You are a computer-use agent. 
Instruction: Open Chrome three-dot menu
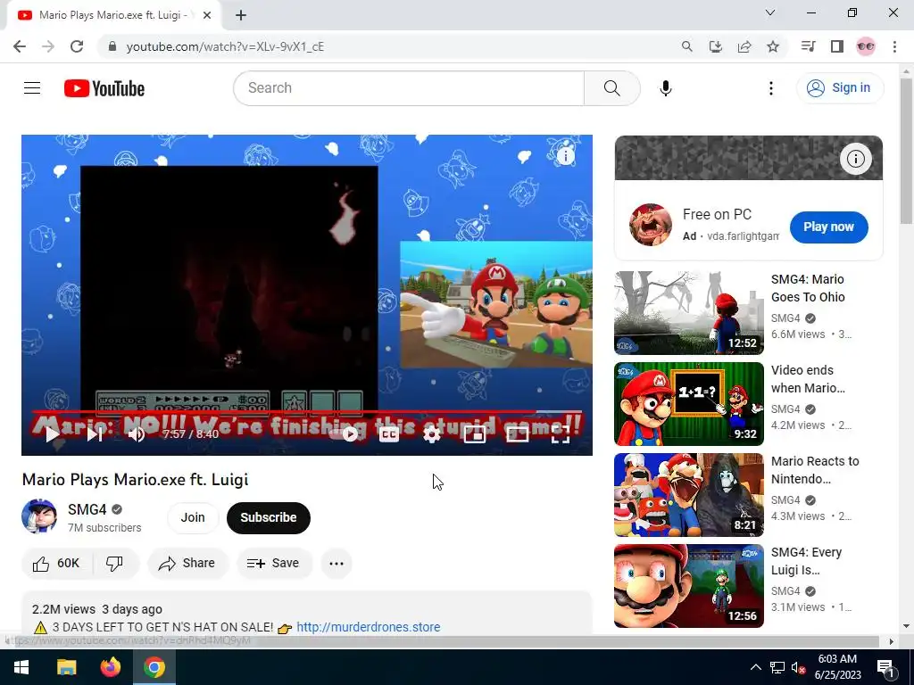894,46
